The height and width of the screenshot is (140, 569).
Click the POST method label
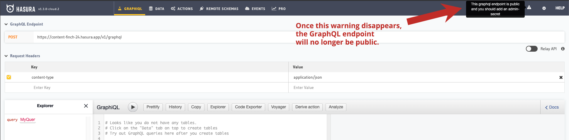[x=13, y=37]
